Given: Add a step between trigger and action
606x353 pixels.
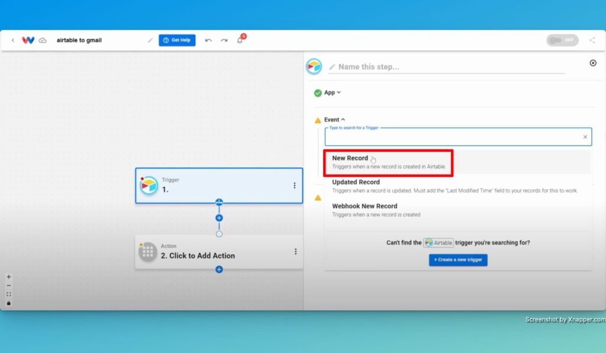Looking at the screenshot, I should click(x=219, y=218).
